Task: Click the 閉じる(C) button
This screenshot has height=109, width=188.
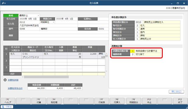Action: [176, 91]
